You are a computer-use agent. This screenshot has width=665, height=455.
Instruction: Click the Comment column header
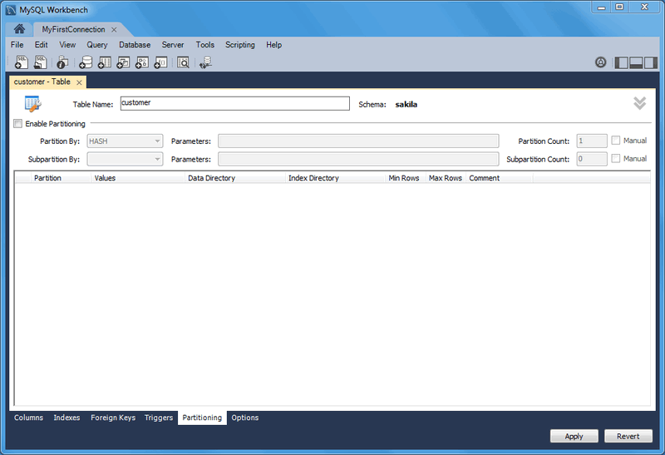[x=500, y=178]
